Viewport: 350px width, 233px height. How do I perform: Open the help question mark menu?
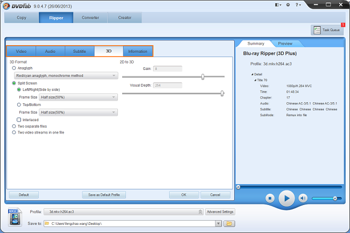point(298,5)
